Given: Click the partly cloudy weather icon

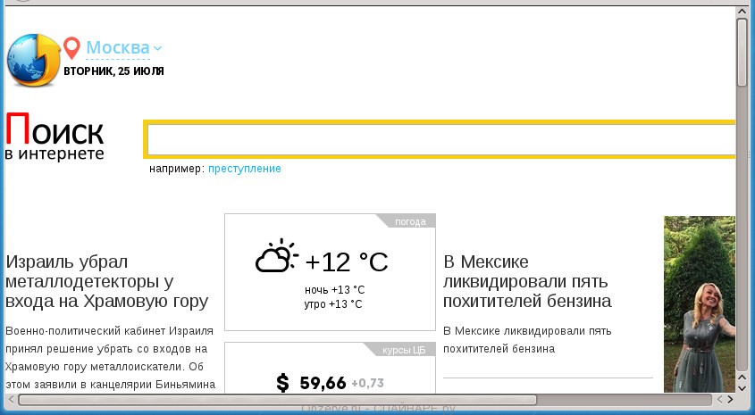Looking at the screenshot, I should click(276, 257).
